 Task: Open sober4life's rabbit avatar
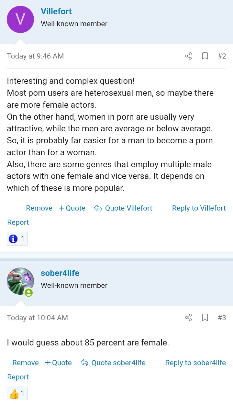pos(20,281)
